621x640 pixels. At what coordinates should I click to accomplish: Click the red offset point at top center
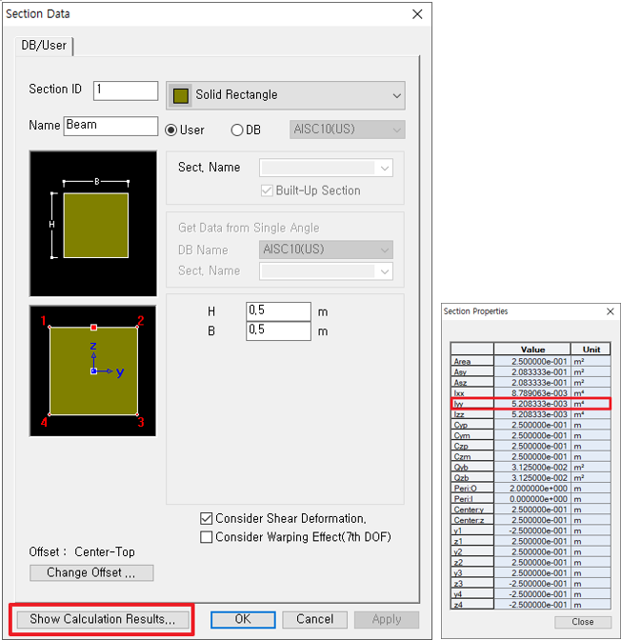coord(93,327)
